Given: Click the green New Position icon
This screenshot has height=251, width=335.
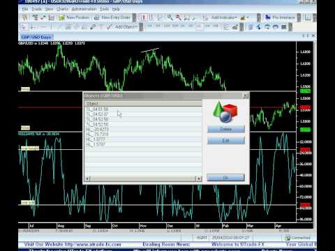Looking at the screenshot, I should click(61, 17).
